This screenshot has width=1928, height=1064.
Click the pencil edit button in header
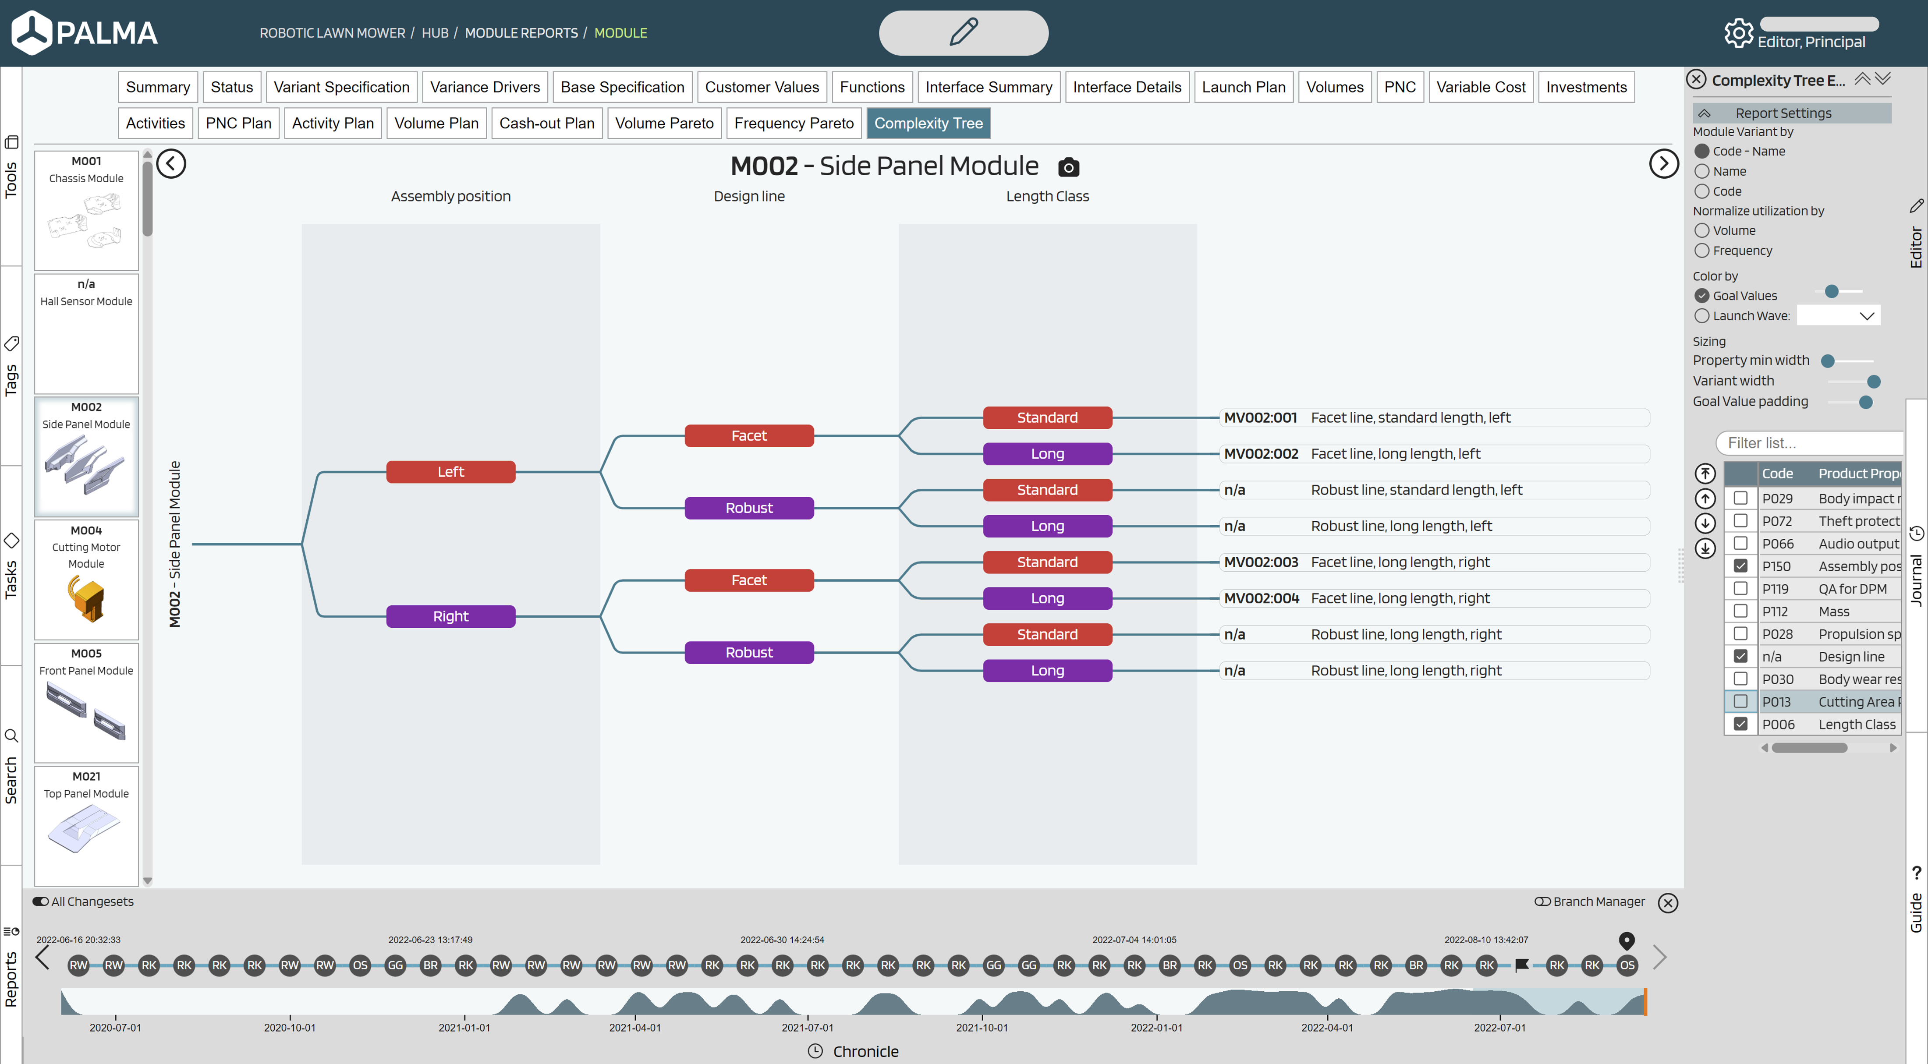pos(963,33)
